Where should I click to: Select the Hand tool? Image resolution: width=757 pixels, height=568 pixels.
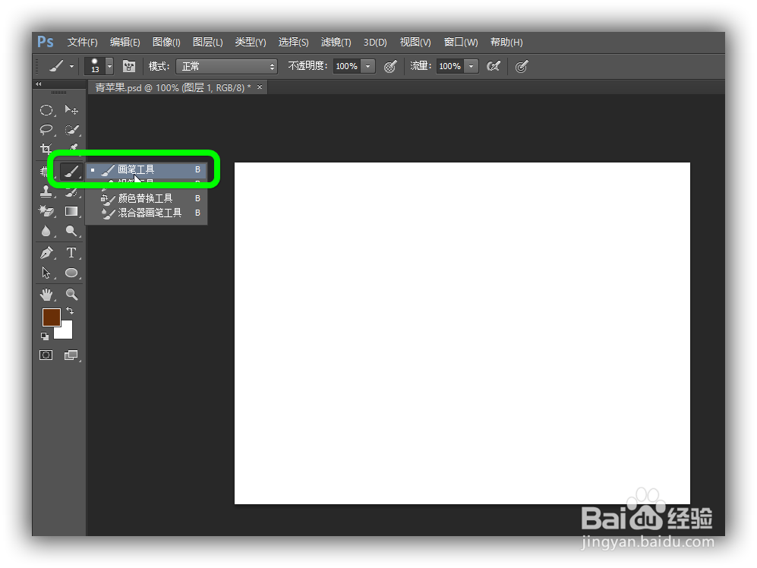[x=46, y=294]
